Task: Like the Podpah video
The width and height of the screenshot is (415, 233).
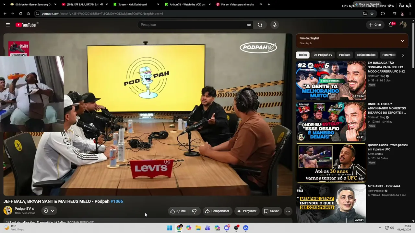Action: click(x=178, y=211)
